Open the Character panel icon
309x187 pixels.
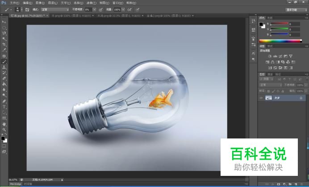tap(254, 53)
